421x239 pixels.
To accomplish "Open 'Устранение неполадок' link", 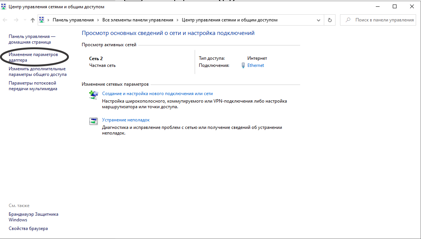I will [126, 120].
